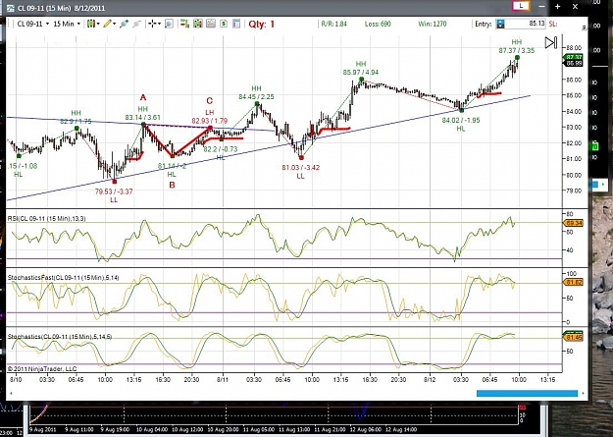Viewport: 613px width, 437px height.
Task: Click the swing label 84.45 / 2.25
Action: tap(256, 96)
